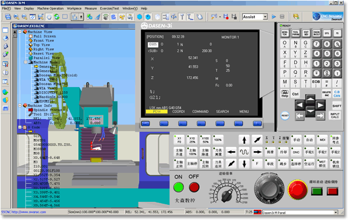Click the Help key on control panel

coord(285,94)
